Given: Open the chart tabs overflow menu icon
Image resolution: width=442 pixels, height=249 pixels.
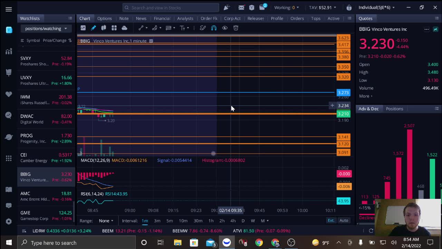Looking at the screenshot, I should pyautogui.click(x=349, y=18).
